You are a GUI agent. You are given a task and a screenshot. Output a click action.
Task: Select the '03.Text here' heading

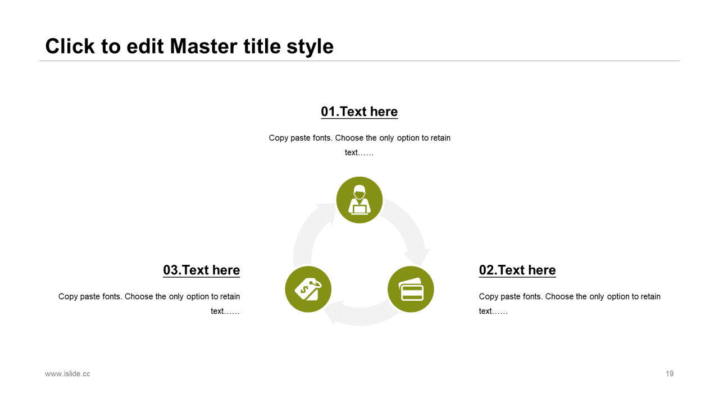202,270
